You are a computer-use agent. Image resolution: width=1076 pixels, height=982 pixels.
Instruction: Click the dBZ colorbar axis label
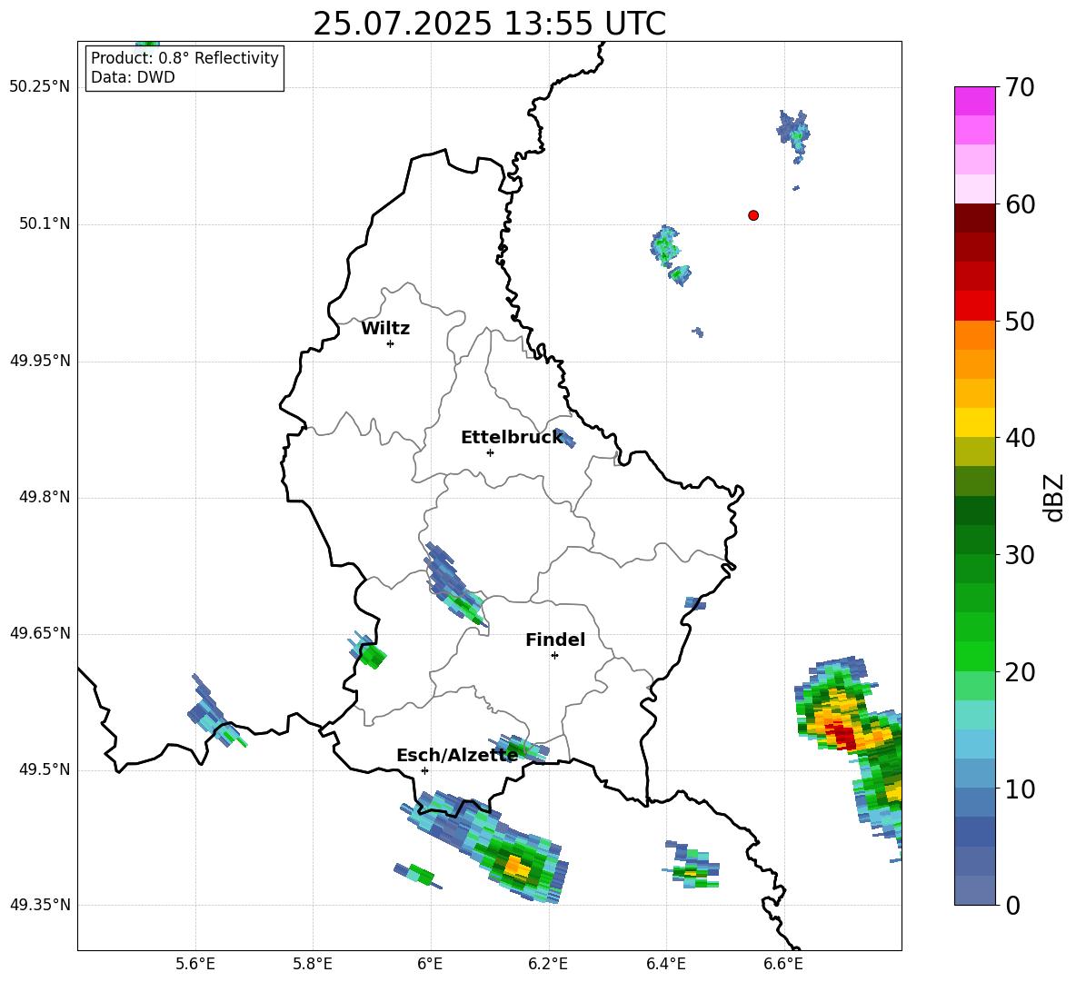pyautogui.click(x=1053, y=497)
